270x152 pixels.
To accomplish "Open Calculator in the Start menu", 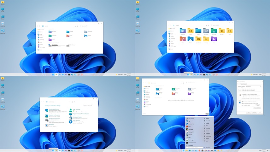I will [x=189, y=135].
